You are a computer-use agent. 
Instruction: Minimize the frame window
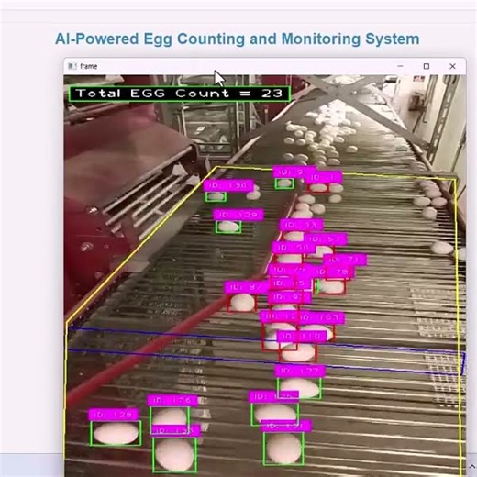tap(400, 66)
